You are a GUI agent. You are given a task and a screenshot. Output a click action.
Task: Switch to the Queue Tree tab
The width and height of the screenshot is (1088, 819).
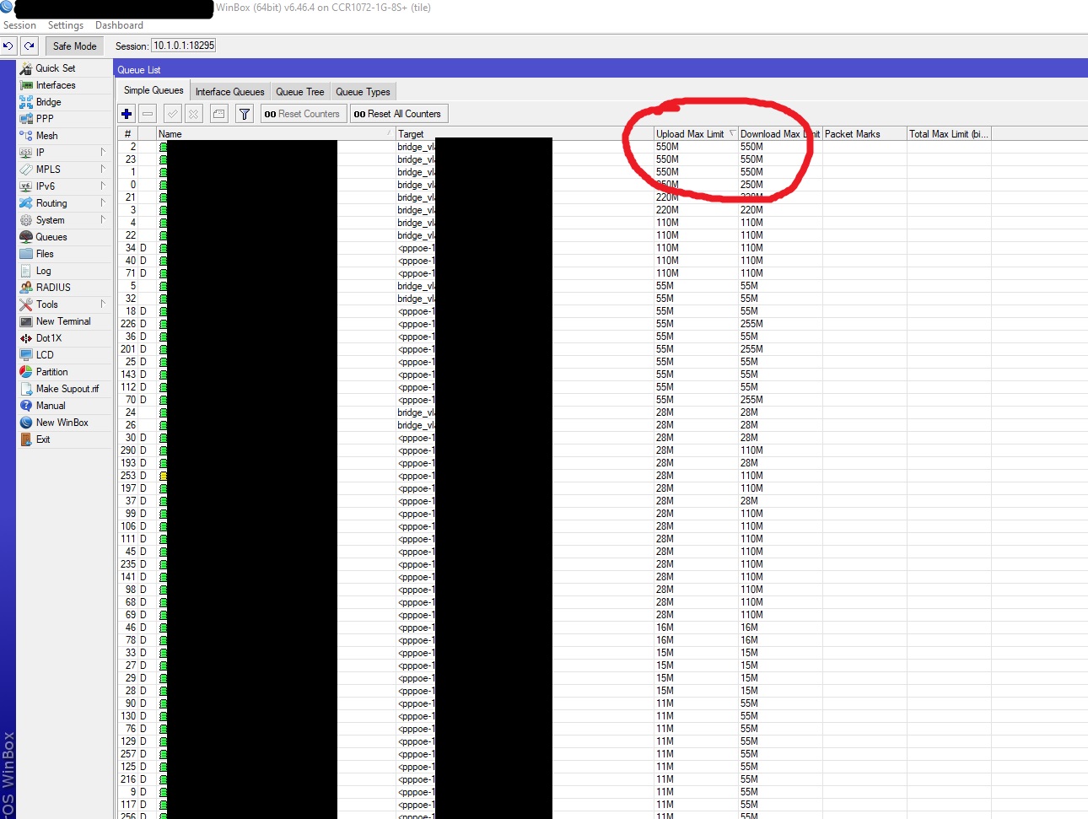pos(300,92)
